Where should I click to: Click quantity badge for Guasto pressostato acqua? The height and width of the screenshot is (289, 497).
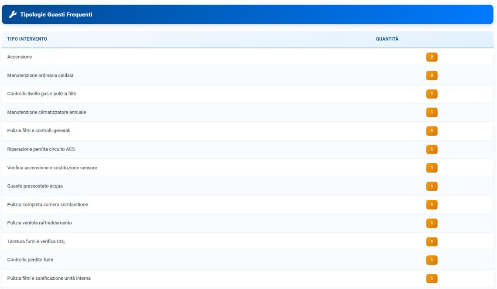pyautogui.click(x=432, y=186)
